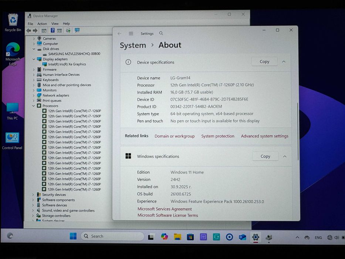Image resolution: width=345 pixels, height=259 pixels.
Task: Open Microsoft Software License Terms link
Action: click(x=168, y=215)
